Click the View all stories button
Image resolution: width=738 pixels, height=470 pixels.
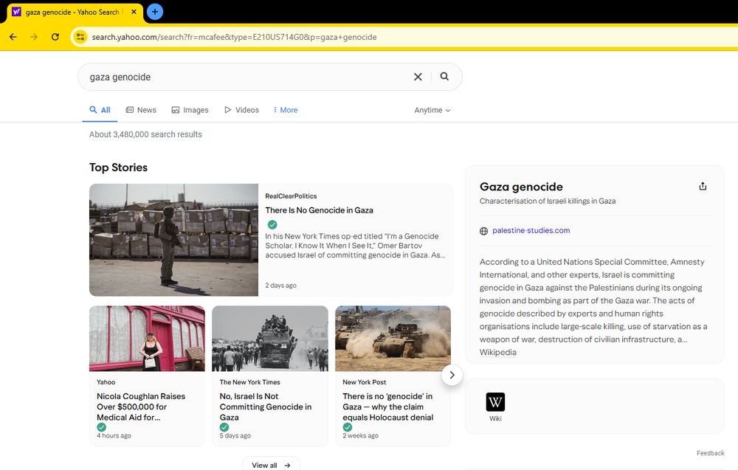point(271,464)
